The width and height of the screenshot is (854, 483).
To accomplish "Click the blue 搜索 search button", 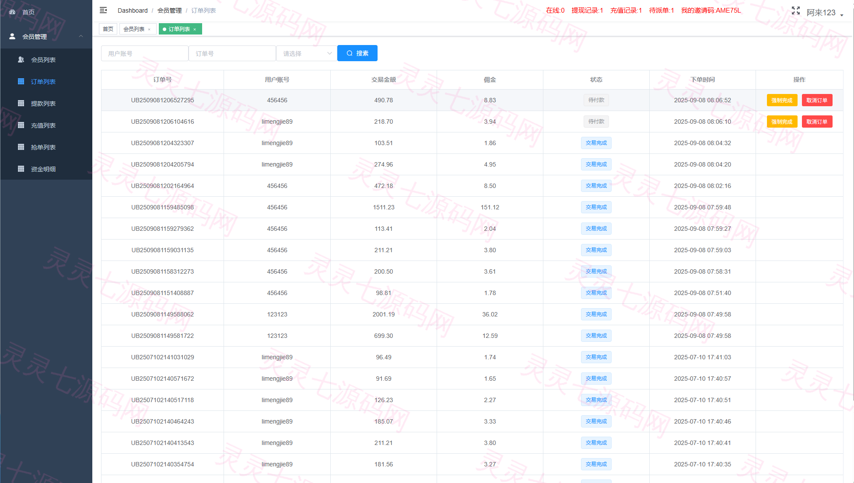I will (x=357, y=53).
